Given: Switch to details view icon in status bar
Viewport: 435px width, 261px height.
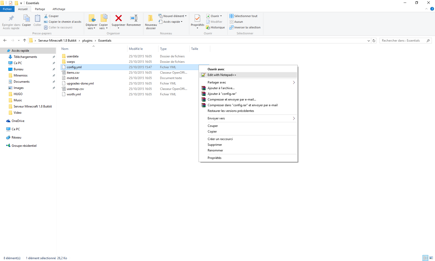Looking at the screenshot, I should coord(425,258).
